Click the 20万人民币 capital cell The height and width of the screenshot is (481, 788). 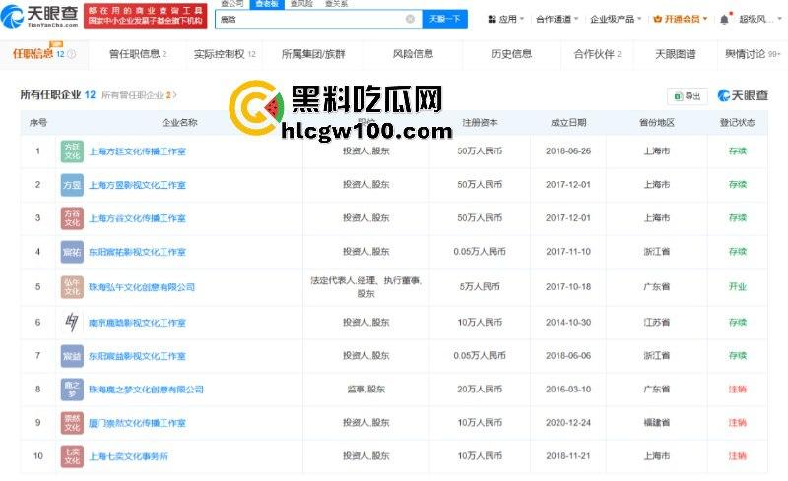[x=480, y=390]
